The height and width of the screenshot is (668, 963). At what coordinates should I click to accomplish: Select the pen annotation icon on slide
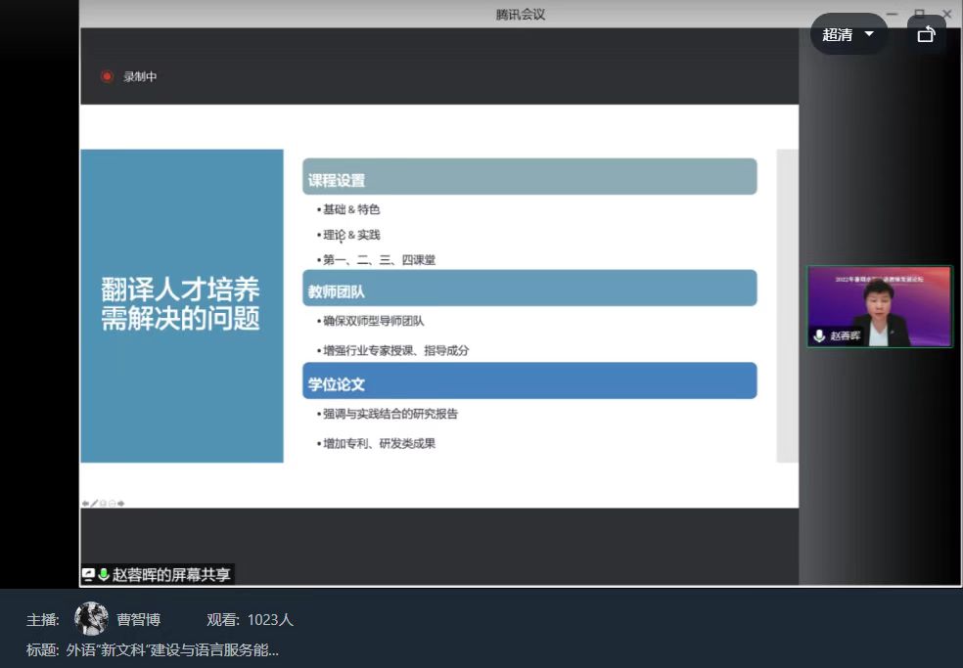pyautogui.click(x=94, y=504)
